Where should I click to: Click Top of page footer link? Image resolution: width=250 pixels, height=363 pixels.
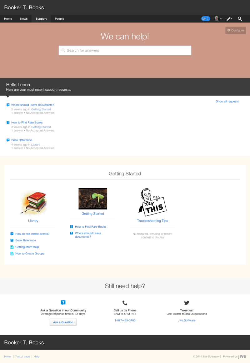point(22,356)
